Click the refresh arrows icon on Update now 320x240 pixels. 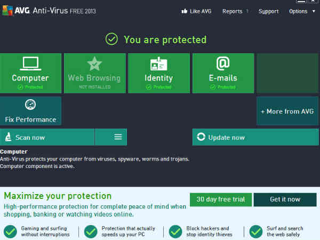201,137
